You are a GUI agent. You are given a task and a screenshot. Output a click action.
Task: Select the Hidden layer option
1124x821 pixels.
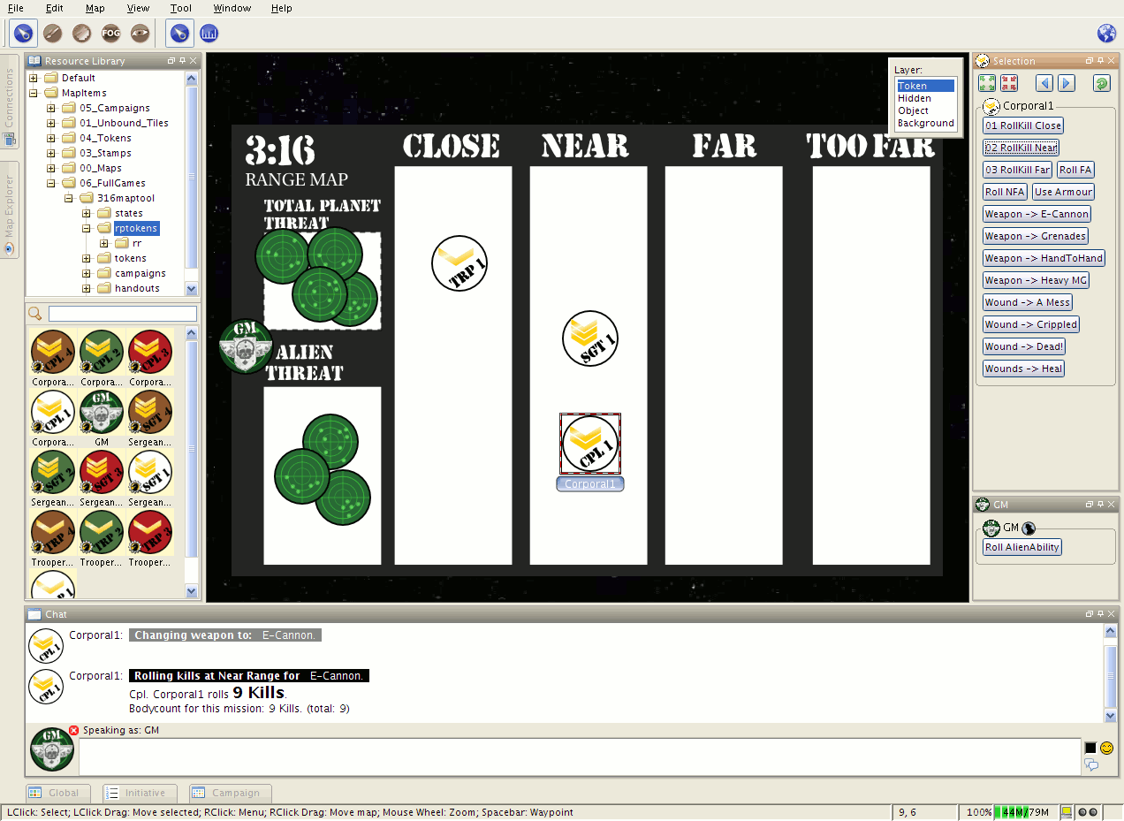click(x=914, y=98)
